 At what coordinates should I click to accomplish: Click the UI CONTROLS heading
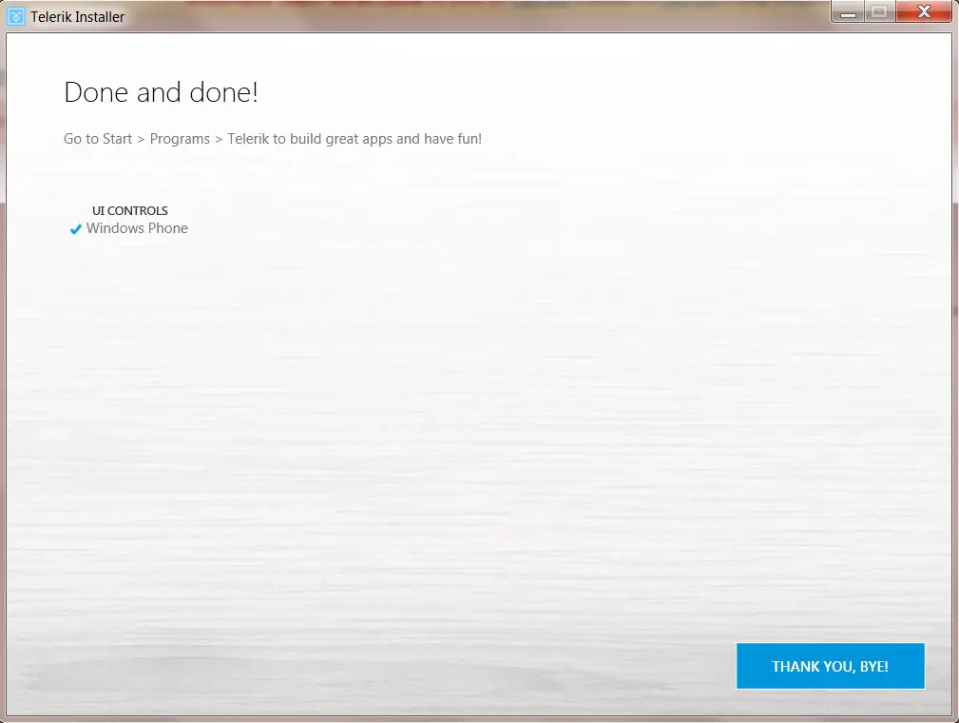click(x=129, y=210)
